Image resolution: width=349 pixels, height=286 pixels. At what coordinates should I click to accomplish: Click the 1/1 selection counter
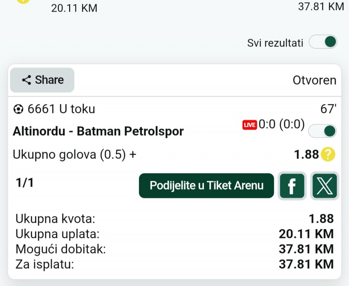[x=25, y=183]
